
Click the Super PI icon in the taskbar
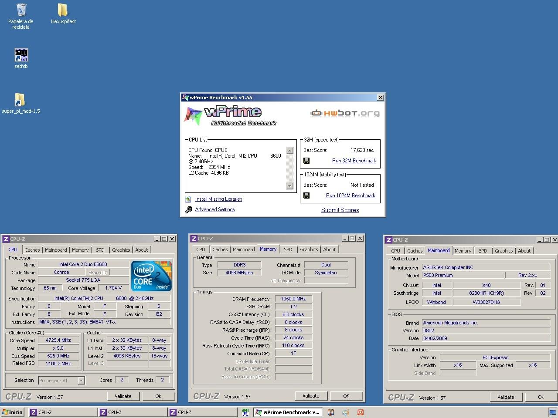(245, 412)
